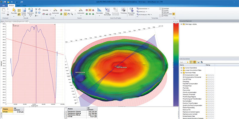Expand the 3mm topo + dicke document node
The height and width of the screenshot is (119, 239).
[x=181, y=24]
